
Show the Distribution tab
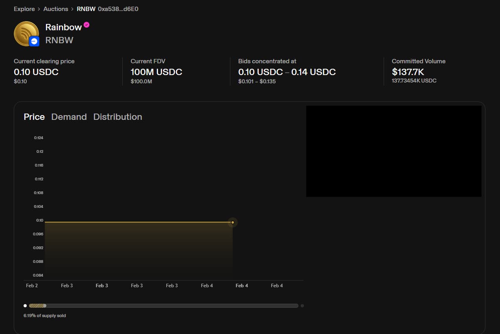pyautogui.click(x=118, y=117)
